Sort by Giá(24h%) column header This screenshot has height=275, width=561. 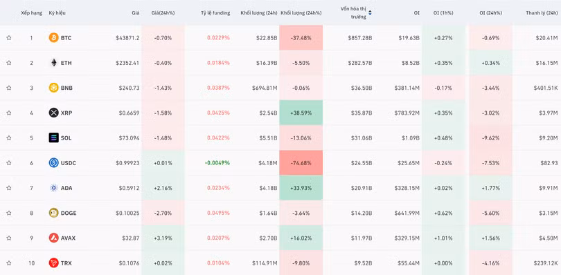pos(163,13)
